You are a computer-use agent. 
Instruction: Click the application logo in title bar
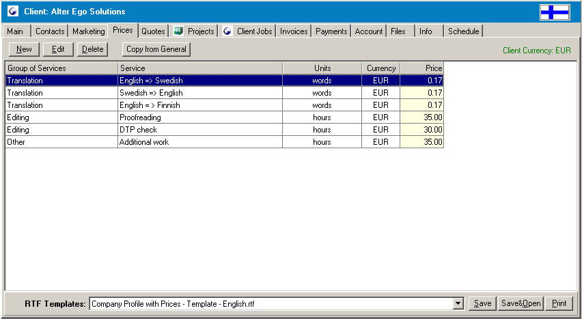pos(12,11)
